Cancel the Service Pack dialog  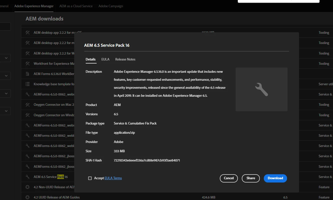[x=229, y=178]
